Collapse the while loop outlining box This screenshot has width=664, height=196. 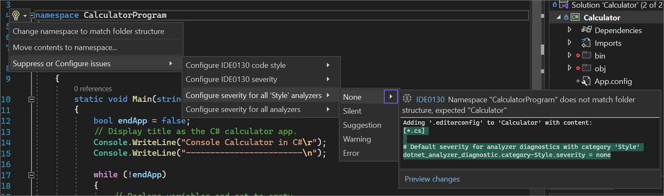coord(31,174)
